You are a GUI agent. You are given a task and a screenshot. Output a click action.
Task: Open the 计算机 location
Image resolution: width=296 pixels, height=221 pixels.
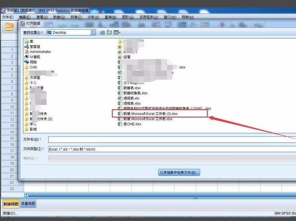point(35,57)
